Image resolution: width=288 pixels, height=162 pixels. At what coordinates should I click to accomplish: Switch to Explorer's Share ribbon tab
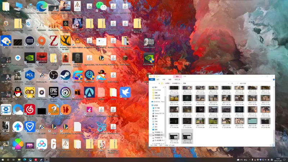164,79
